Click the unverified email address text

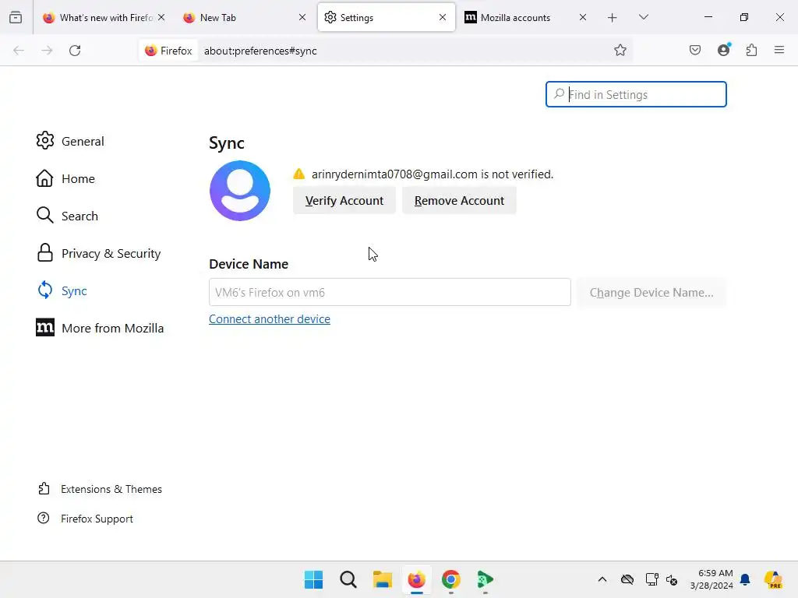point(394,174)
